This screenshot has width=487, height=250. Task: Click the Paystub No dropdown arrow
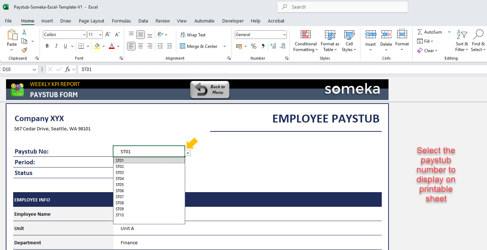[x=188, y=153]
